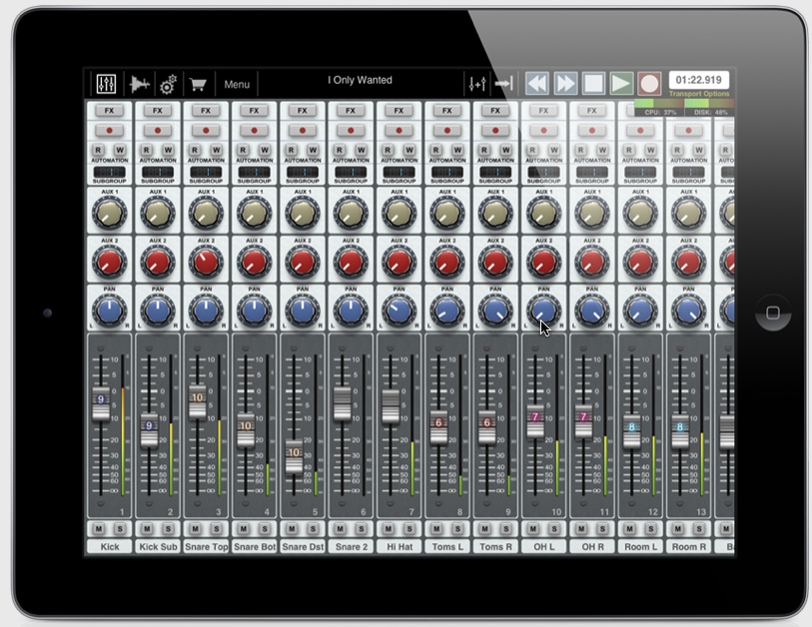
Task: Arm the Toms L channel for recording
Action: (446, 130)
